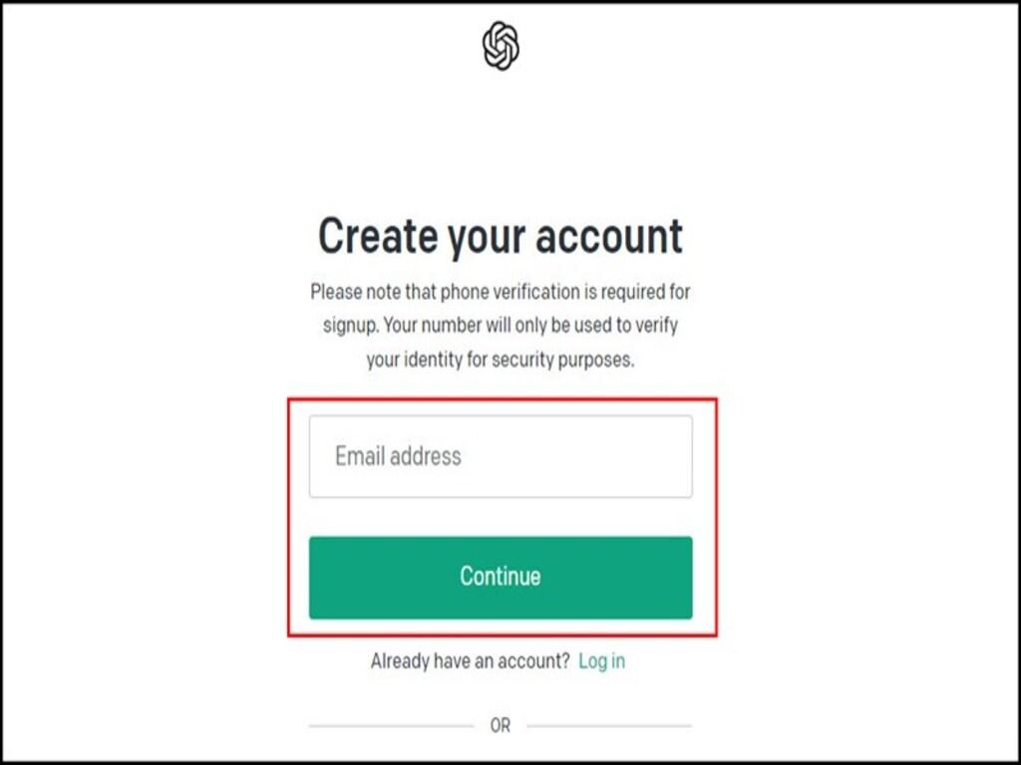Image resolution: width=1021 pixels, height=765 pixels.
Task: Click the "Create your account" heading
Action: click(501, 237)
